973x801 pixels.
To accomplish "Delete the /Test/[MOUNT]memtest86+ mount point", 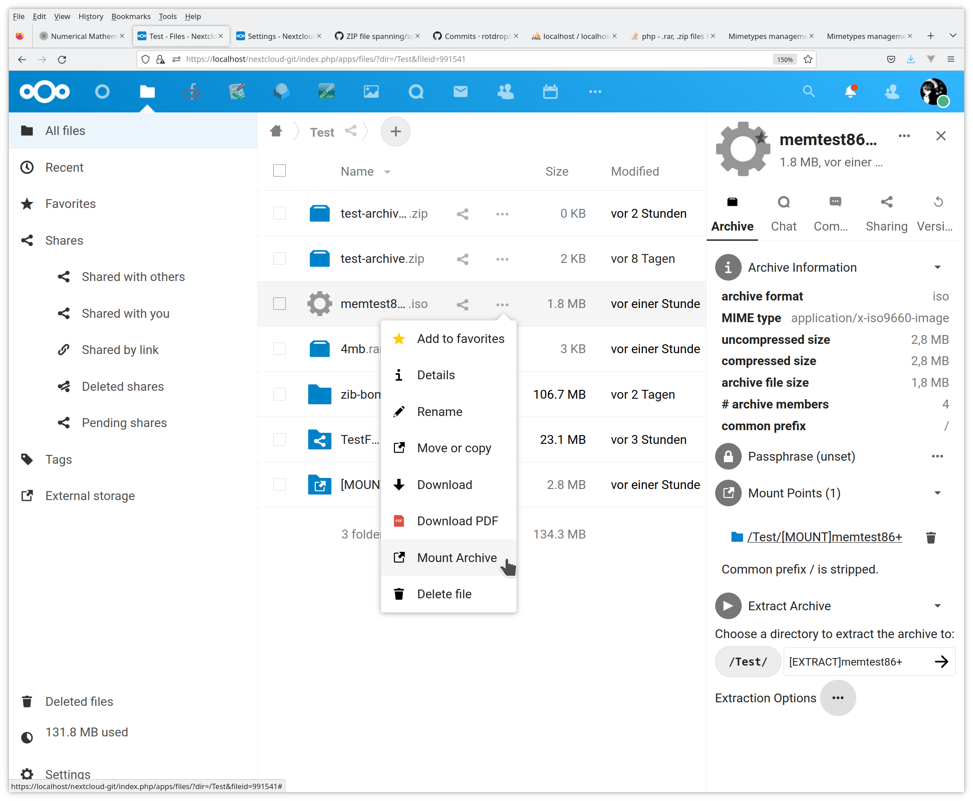I will (x=931, y=537).
